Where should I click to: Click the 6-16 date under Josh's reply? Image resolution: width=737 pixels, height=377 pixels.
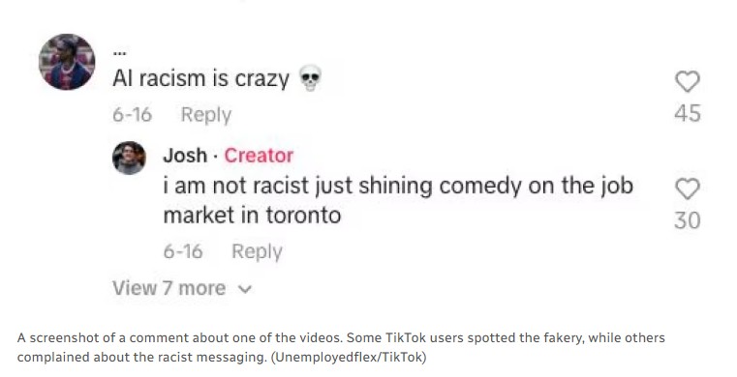[x=183, y=251]
